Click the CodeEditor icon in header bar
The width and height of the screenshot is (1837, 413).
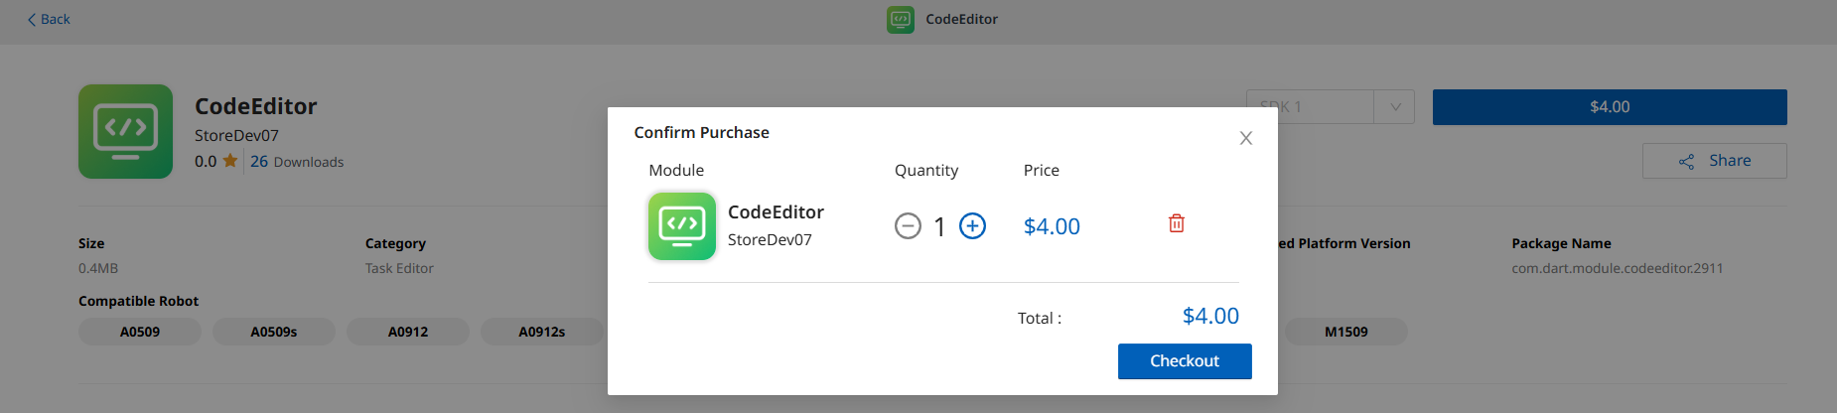900,19
